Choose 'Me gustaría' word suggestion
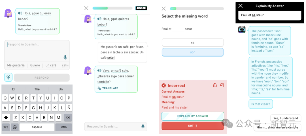 tap(16, 65)
